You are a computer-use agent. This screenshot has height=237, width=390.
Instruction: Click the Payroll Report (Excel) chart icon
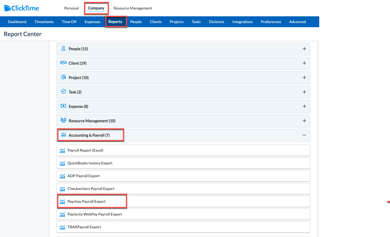click(62, 151)
